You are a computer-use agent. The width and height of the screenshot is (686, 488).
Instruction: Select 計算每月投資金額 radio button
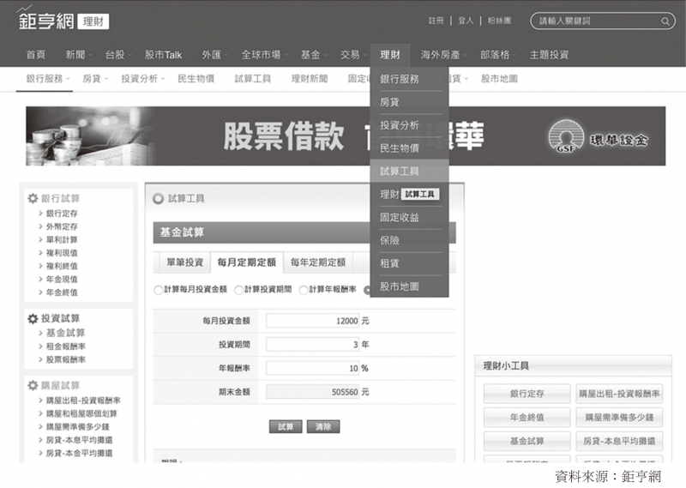pyautogui.click(x=159, y=290)
